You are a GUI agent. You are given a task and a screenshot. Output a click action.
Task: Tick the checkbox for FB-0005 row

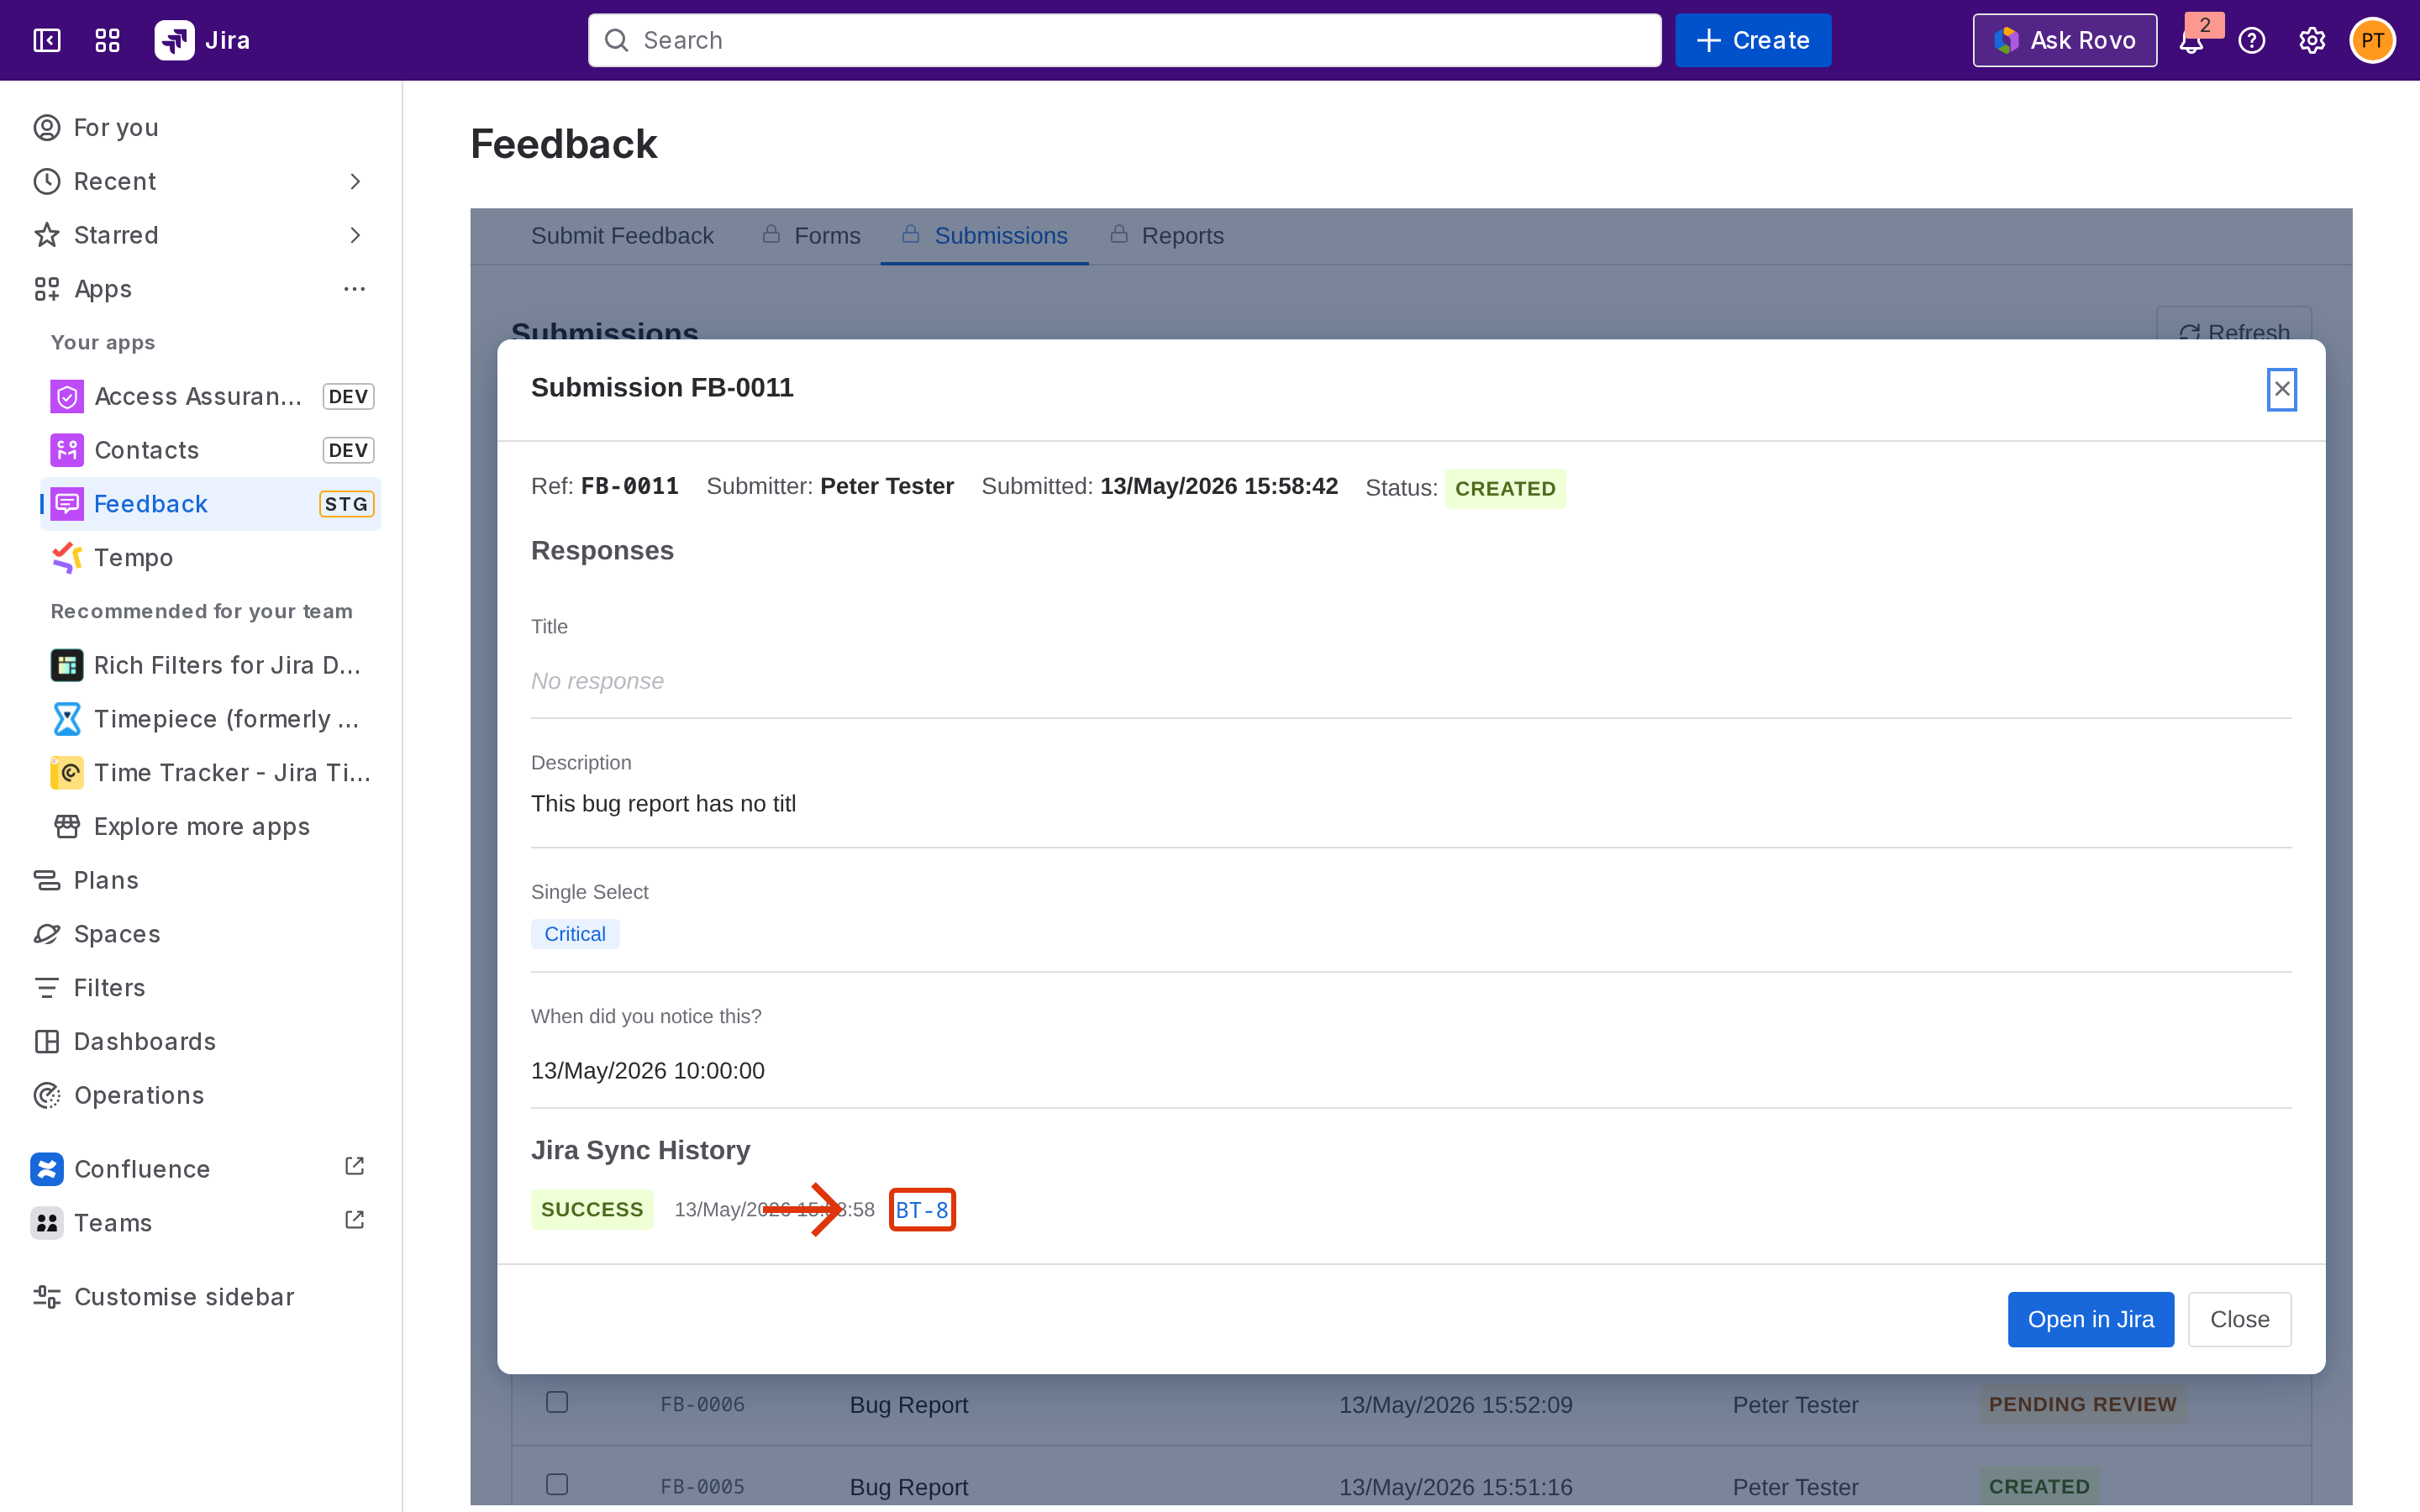tap(557, 1484)
